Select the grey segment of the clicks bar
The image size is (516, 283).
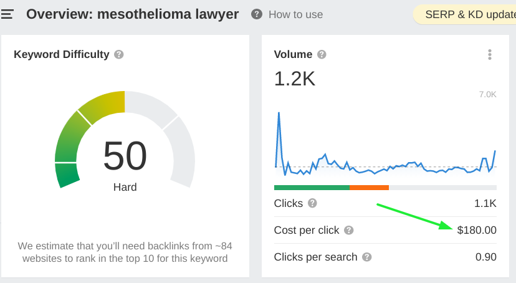coord(442,187)
